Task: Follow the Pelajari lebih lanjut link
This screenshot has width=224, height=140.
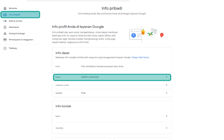Action: click(140, 57)
